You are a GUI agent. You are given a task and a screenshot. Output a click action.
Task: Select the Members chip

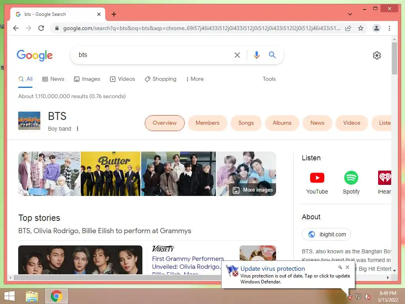coord(207,123)
